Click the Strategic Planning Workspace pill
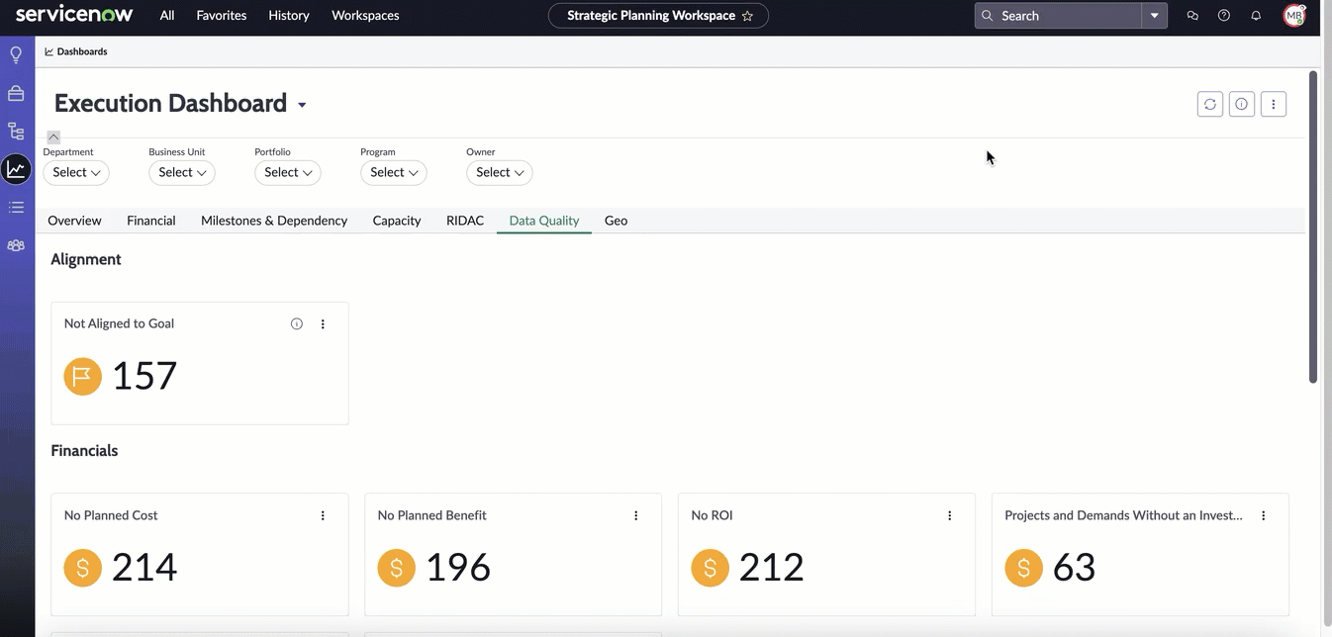 pos(658,16)
